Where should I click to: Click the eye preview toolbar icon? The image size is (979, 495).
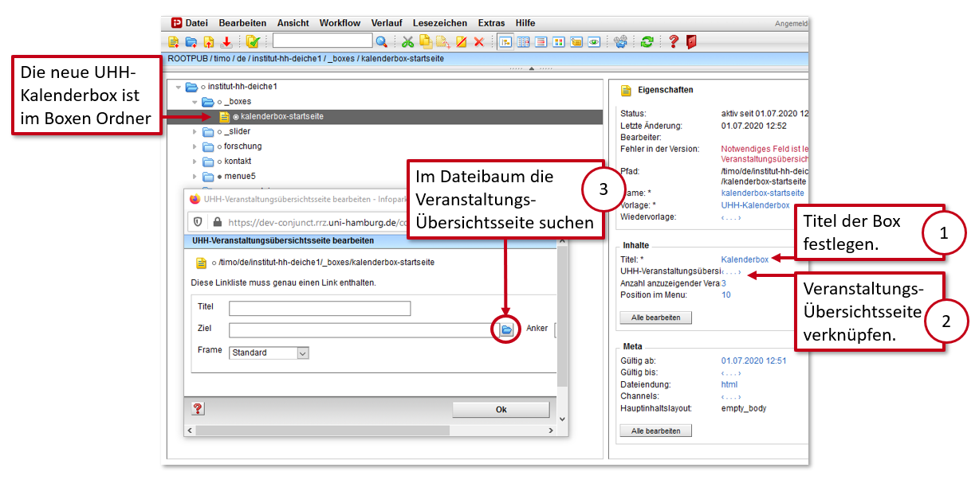click(594, 41)
